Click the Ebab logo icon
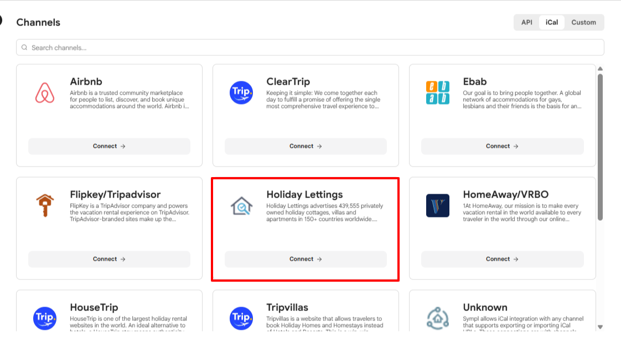Viewport: 621px width, 342px height. coord(438,92)
